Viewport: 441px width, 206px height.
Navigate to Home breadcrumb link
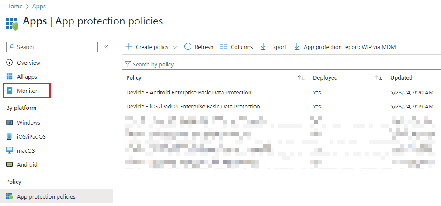14,7
